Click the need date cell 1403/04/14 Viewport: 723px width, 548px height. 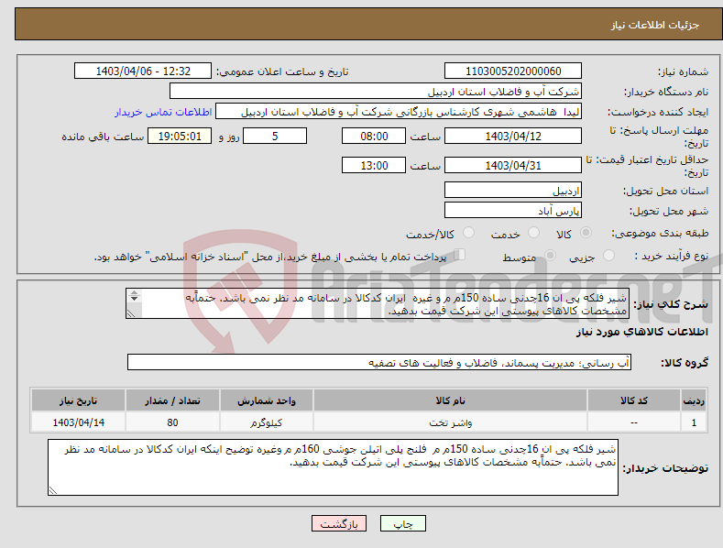pos(79,422)
